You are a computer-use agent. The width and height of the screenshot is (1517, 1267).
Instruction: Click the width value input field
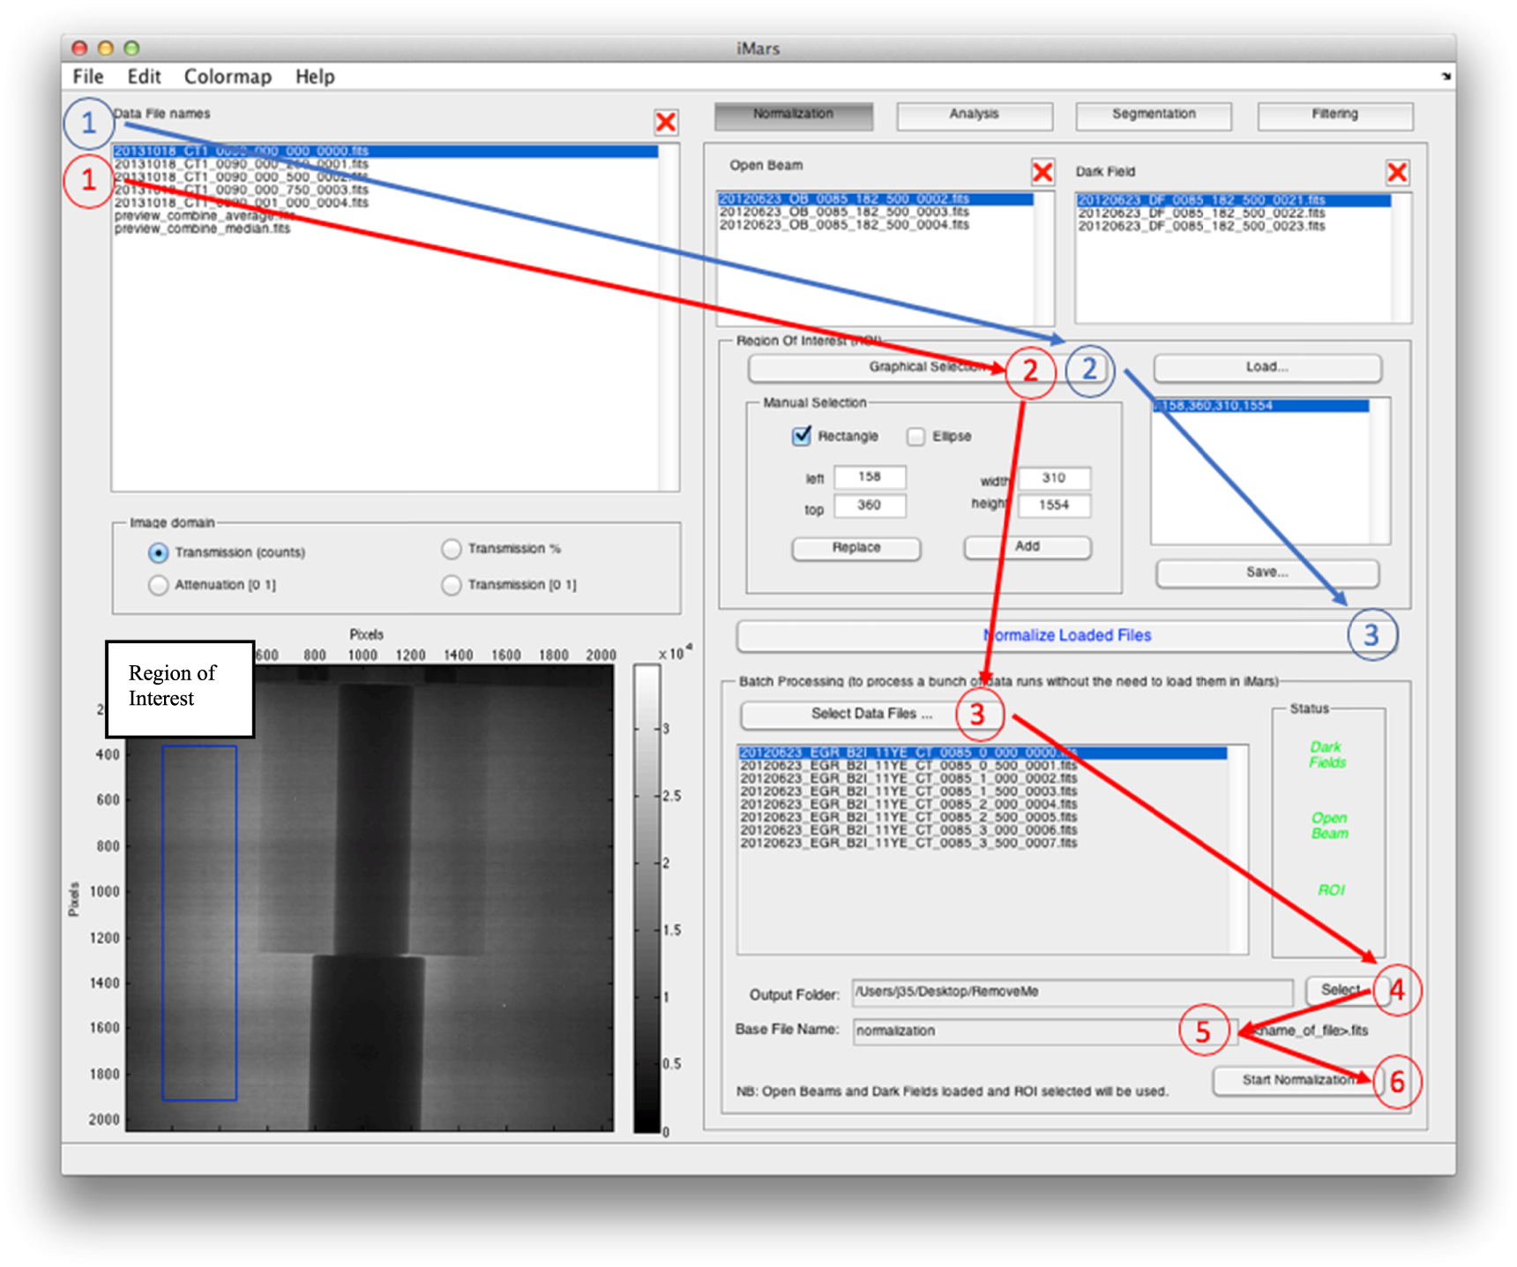[1054, 478]
